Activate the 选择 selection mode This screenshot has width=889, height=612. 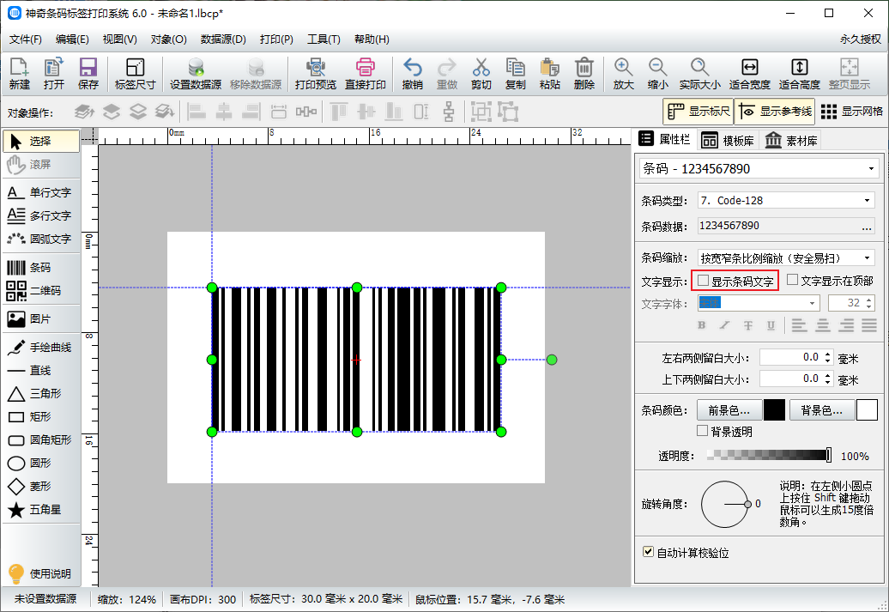click(x=41, y=142)
